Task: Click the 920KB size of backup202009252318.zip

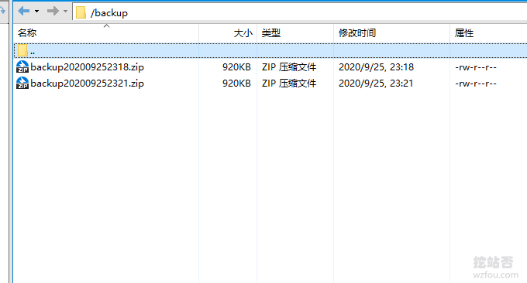Action: coord(236,67)
